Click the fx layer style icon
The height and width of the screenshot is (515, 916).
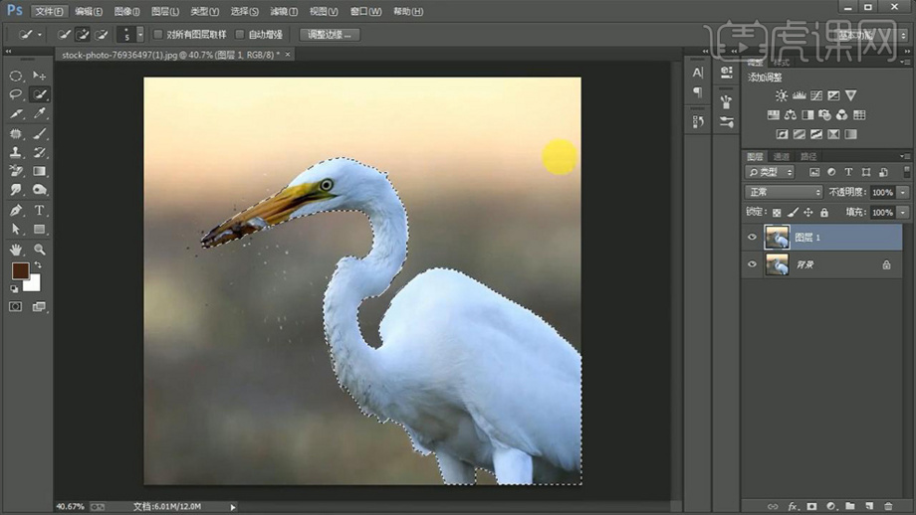point(794,506)
